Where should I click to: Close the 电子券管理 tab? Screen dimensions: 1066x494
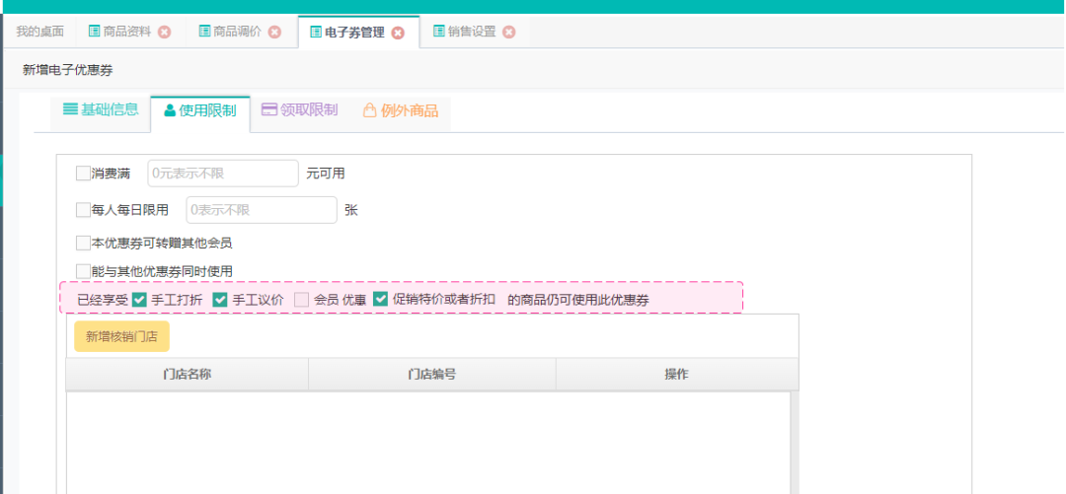coord(398,33)
